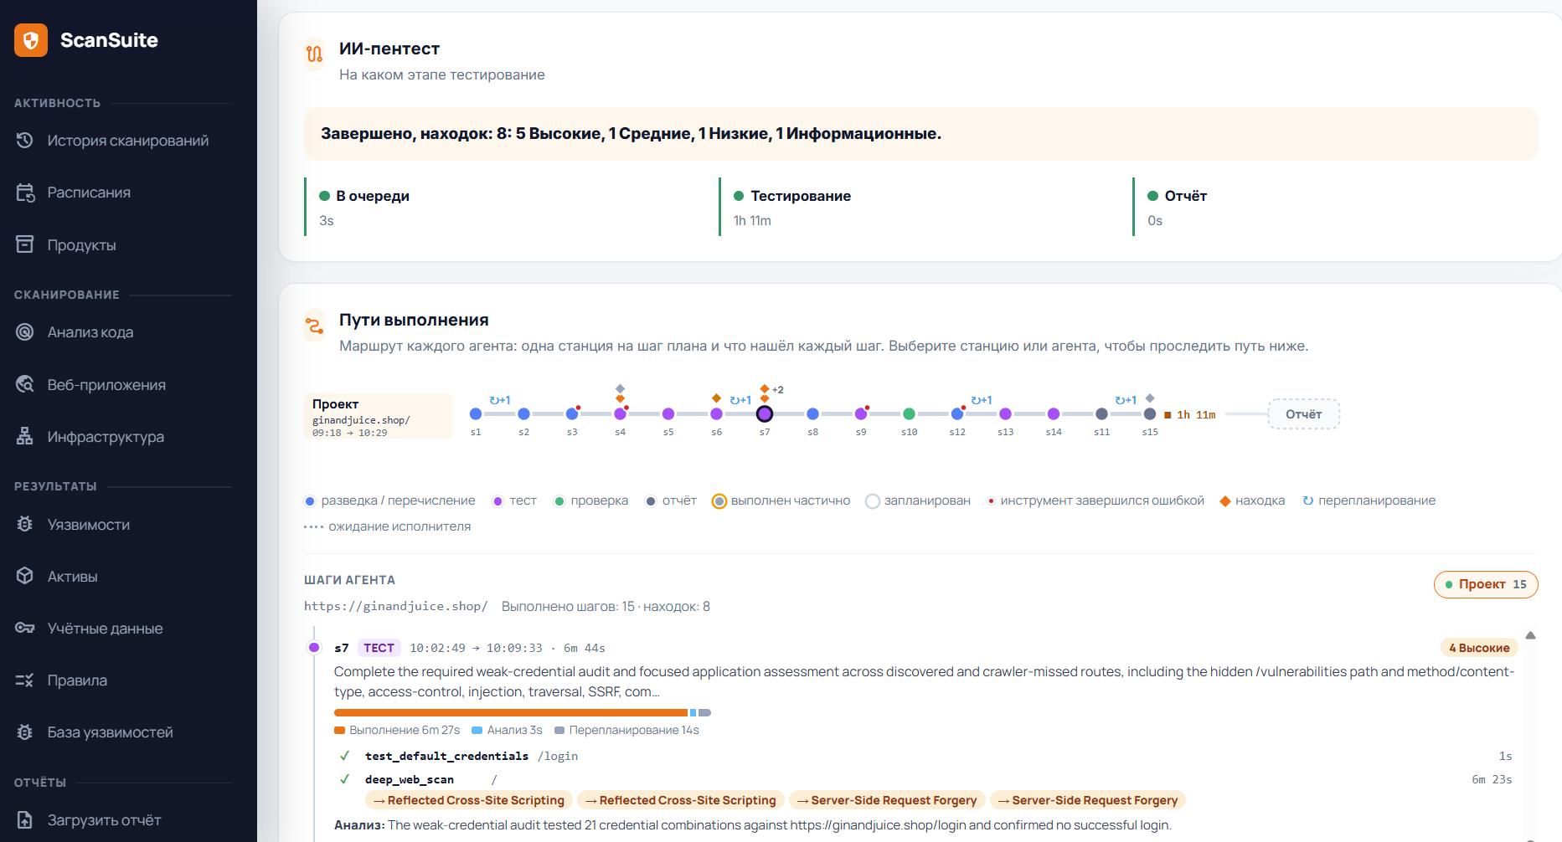Click the Учётные данные key icon
Screen dimensions: 1562x842
pyautogui.click(x=25, y=628)
